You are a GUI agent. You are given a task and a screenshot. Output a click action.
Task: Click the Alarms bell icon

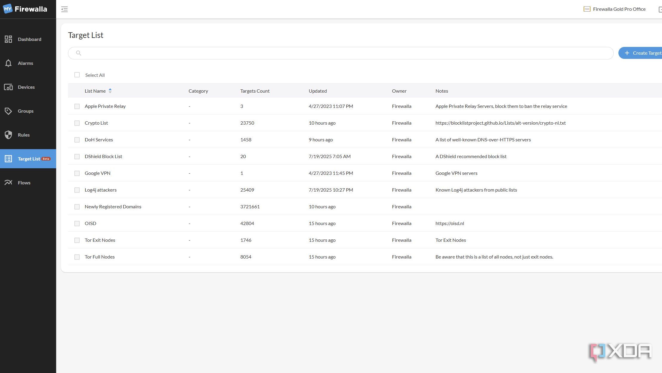(8, 63)
